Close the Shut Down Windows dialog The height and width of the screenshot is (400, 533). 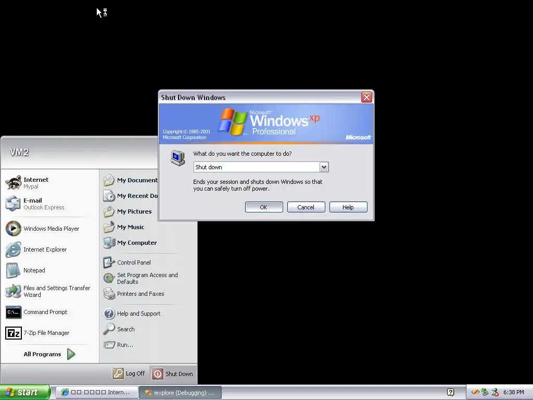(366, 97)
